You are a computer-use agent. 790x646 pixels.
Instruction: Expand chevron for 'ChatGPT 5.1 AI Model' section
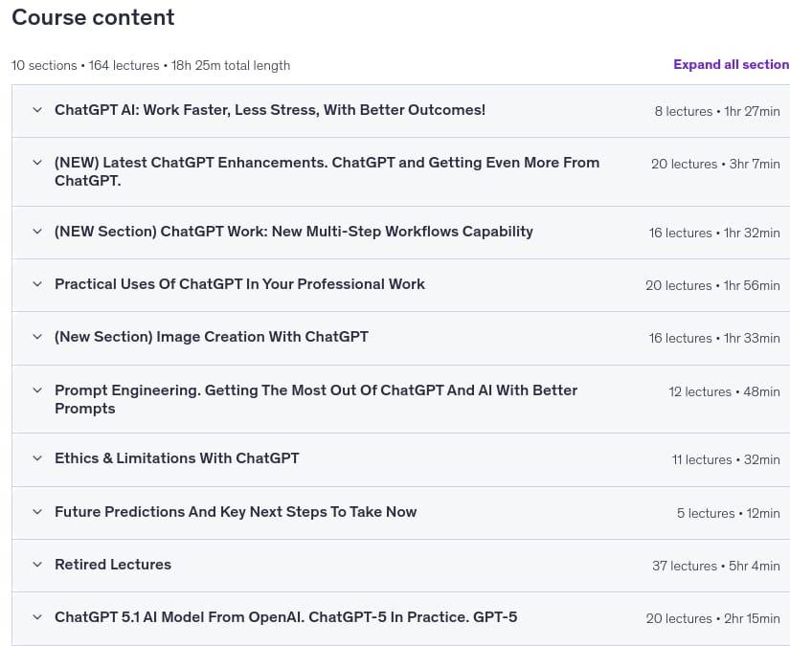point(37,616)
